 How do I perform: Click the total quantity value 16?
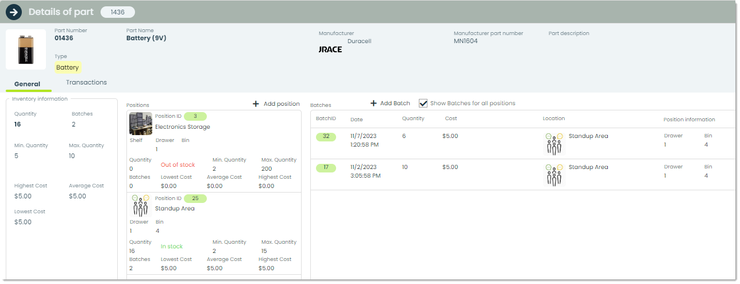tap(18, 125)
